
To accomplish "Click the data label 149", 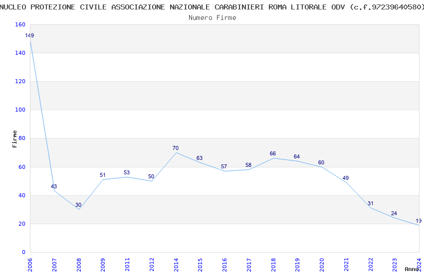I will tap(29, 36).
